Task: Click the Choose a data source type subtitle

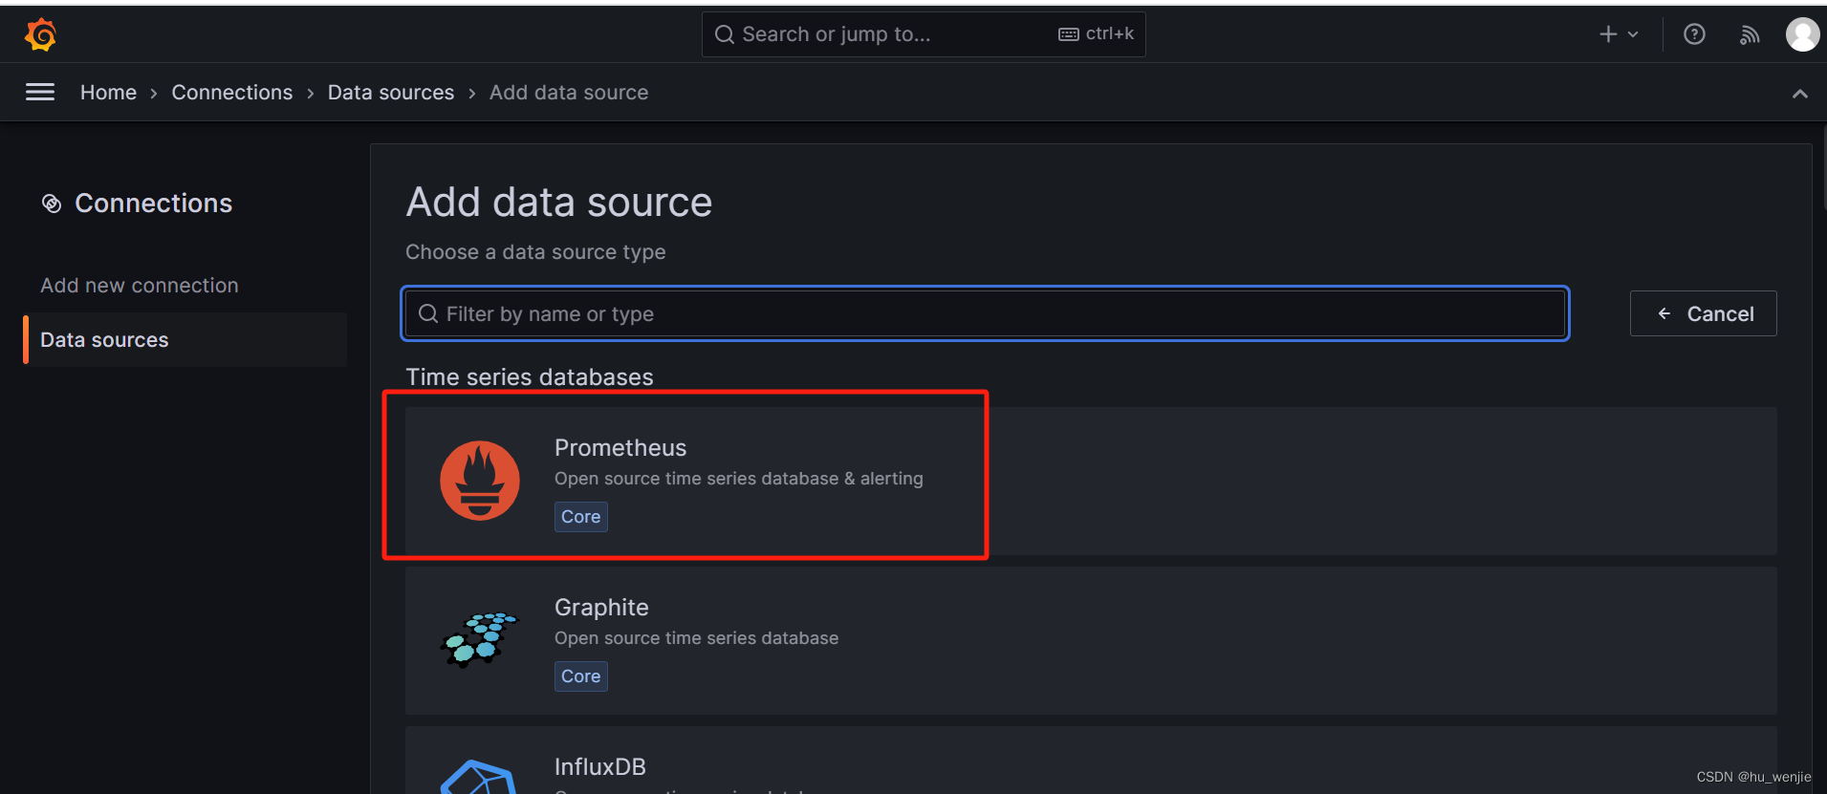Action: click(x=535, y=252)
